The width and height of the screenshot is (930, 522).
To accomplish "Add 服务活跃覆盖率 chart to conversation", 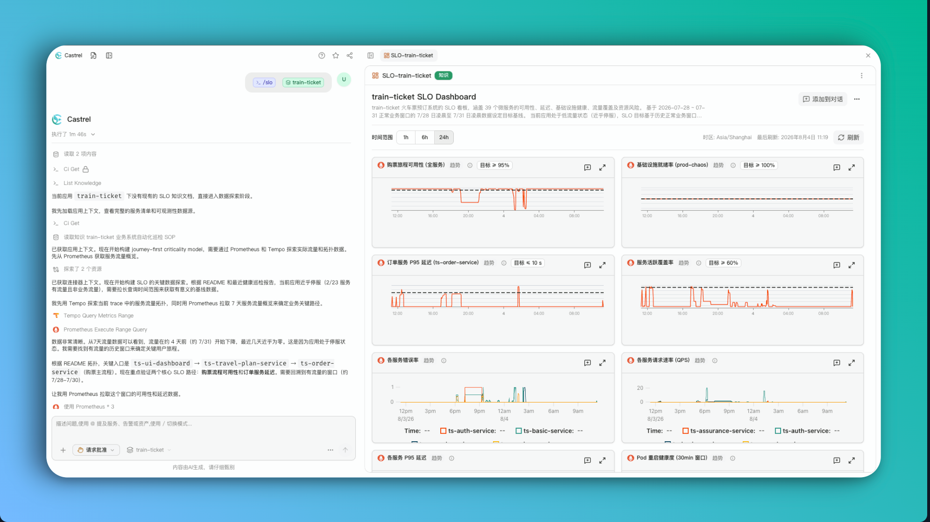I will click(x=837, y=265).
